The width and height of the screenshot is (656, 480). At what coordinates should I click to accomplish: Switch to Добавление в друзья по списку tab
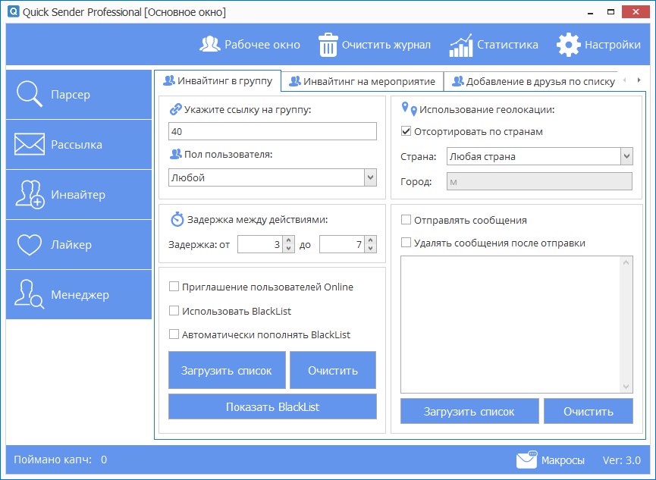(x=531, y=81)
